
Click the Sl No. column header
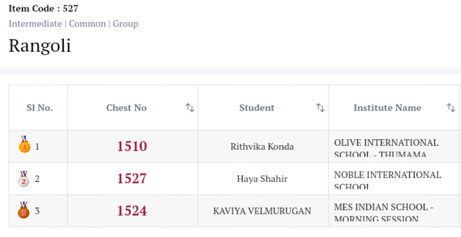(x=39, y=108)
